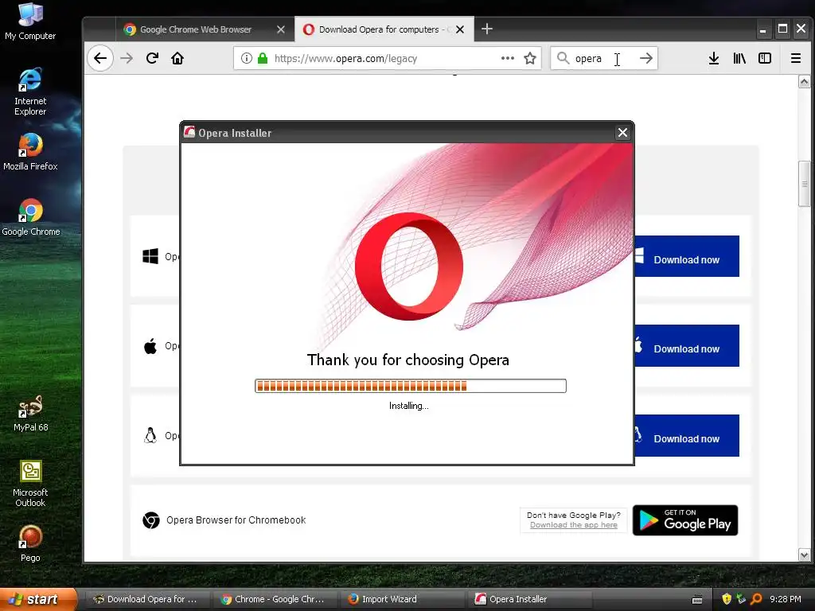Open the browser library icon
This screenshot has height=611, width=815.
click(739, 58)
